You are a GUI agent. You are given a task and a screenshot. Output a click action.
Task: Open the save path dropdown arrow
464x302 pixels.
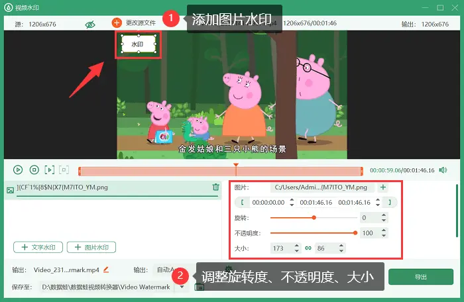click(x=182, y=287)
